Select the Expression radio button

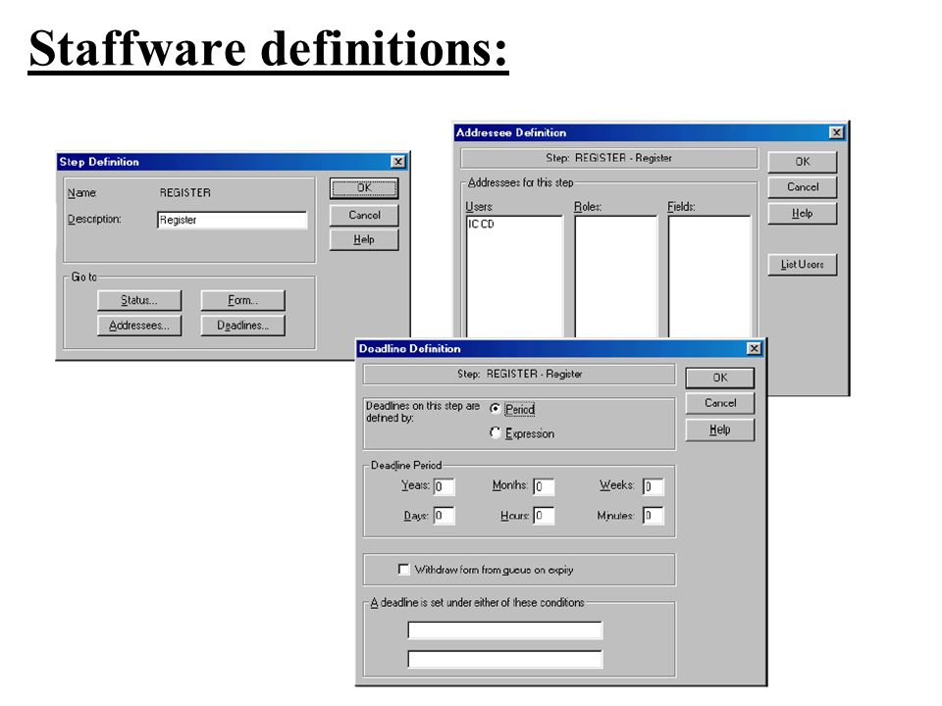coord(495,432)
